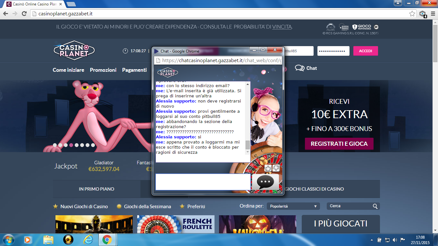Open the French Roulette game thumbnail
Viewport: 438px width, 246px height.
(x=176, y=224)
